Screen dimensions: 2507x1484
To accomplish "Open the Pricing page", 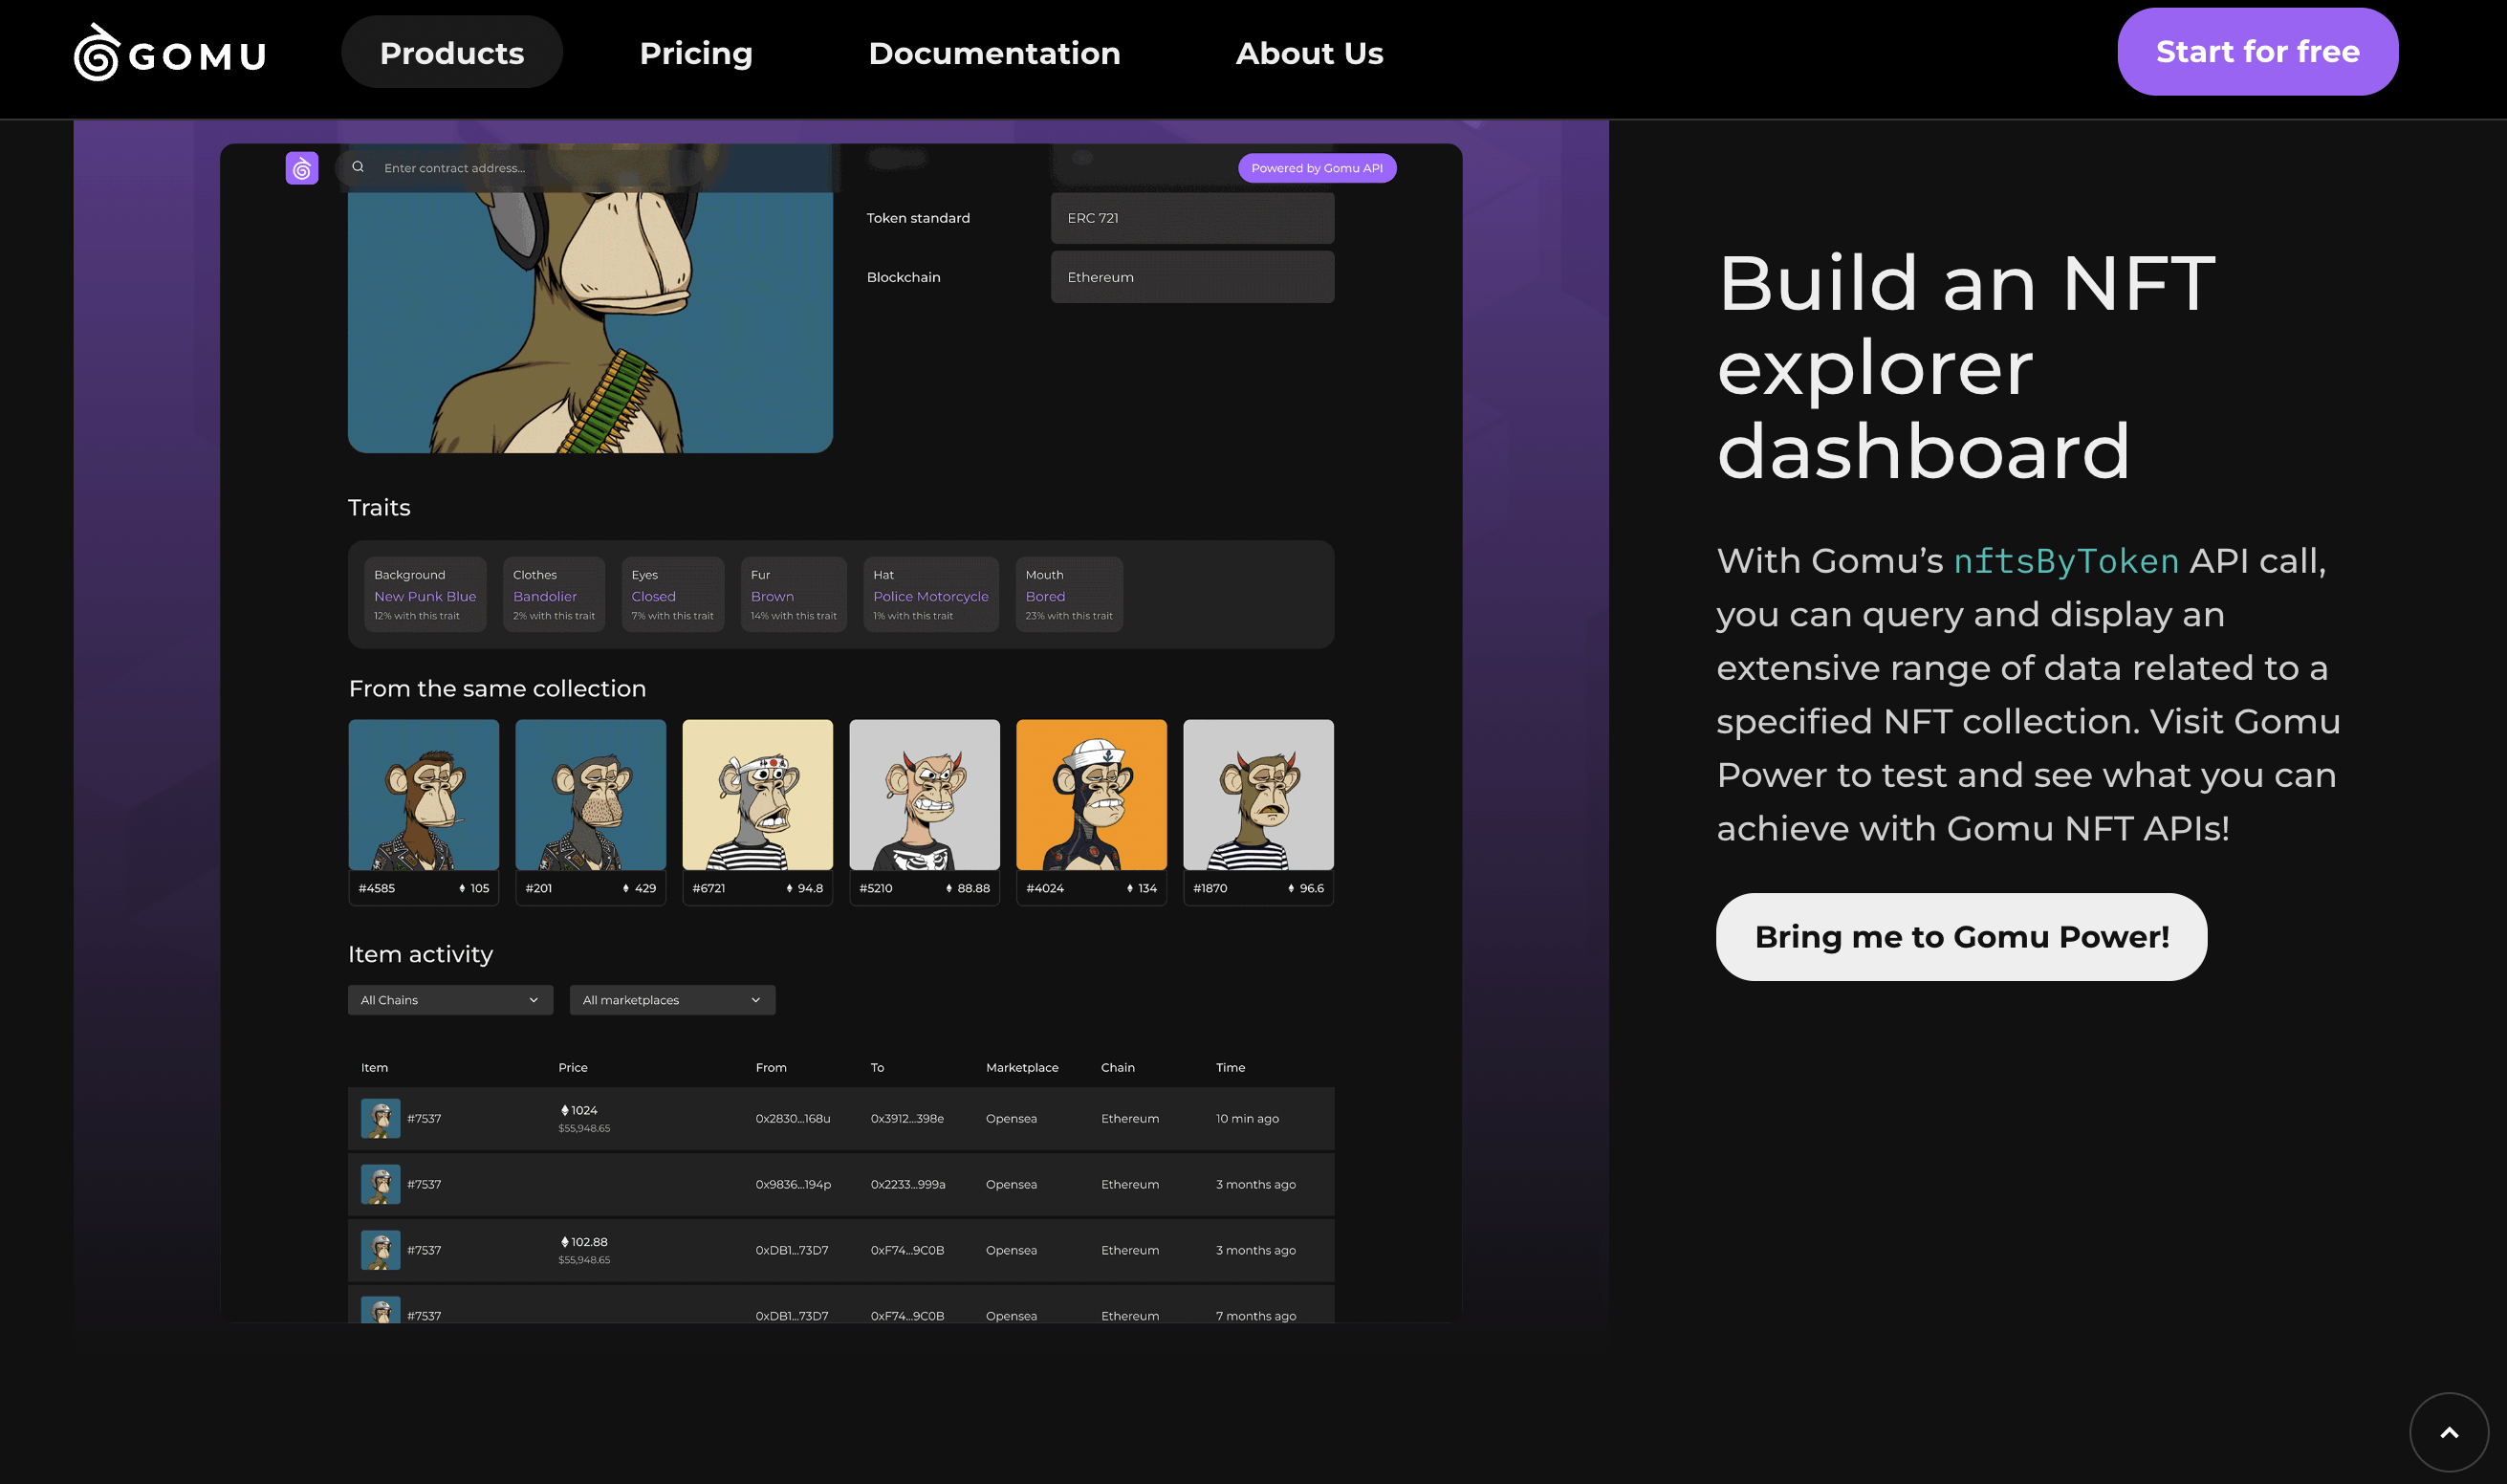I will [696, 52].
